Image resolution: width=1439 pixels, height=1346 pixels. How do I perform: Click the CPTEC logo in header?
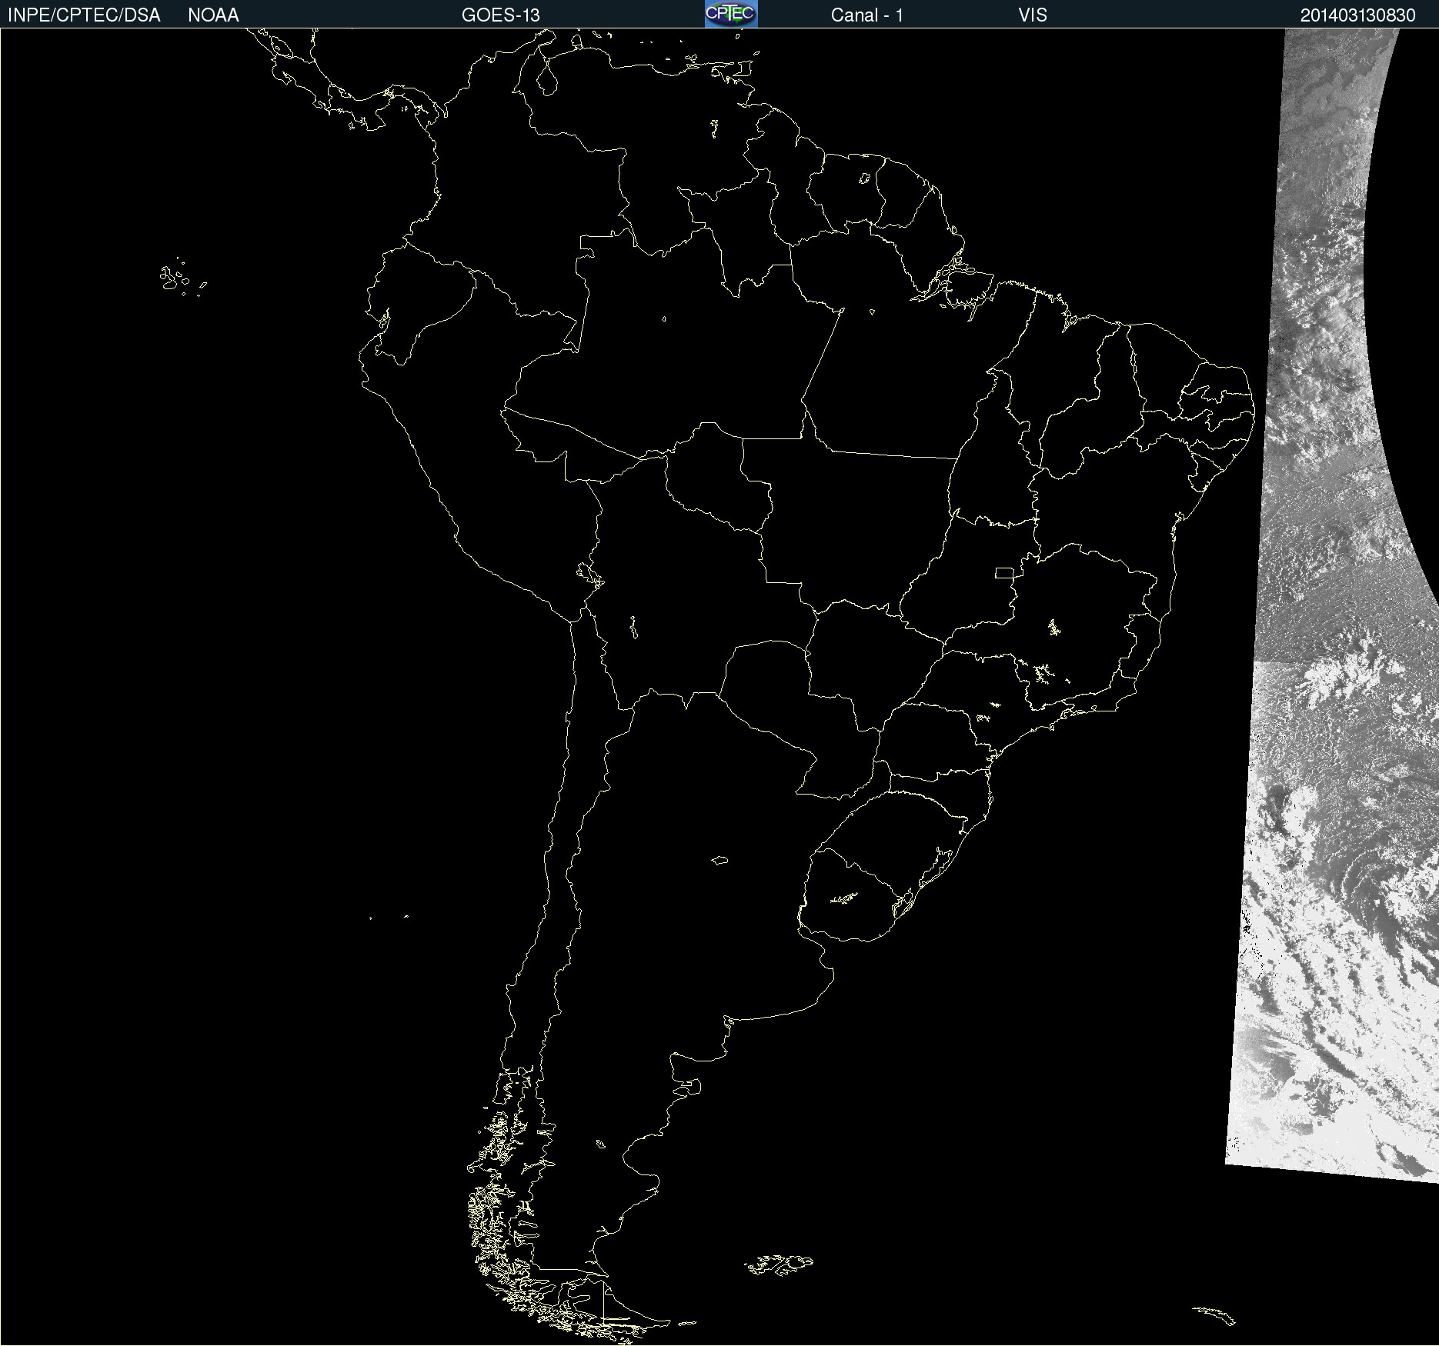pos(731,14)
